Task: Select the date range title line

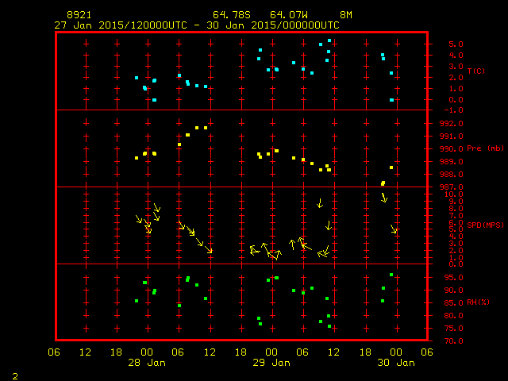Action: click(x=196, y=25)
